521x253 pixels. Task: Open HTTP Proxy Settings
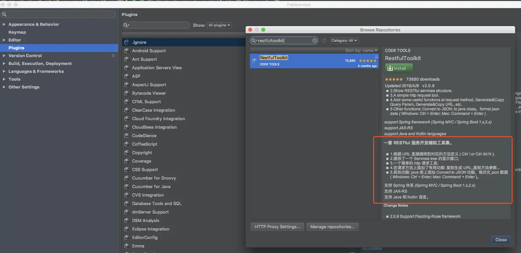tap(277, 227)
